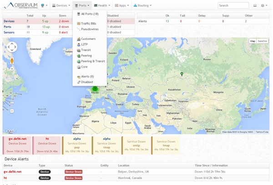Click the Alerts (0) icon
This screenshot has width=273, height=185.
coord(79,76)
